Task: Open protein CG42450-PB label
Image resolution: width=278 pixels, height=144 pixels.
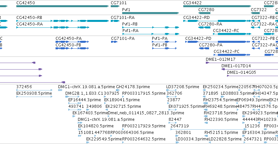Action: [x=68, y=45]
